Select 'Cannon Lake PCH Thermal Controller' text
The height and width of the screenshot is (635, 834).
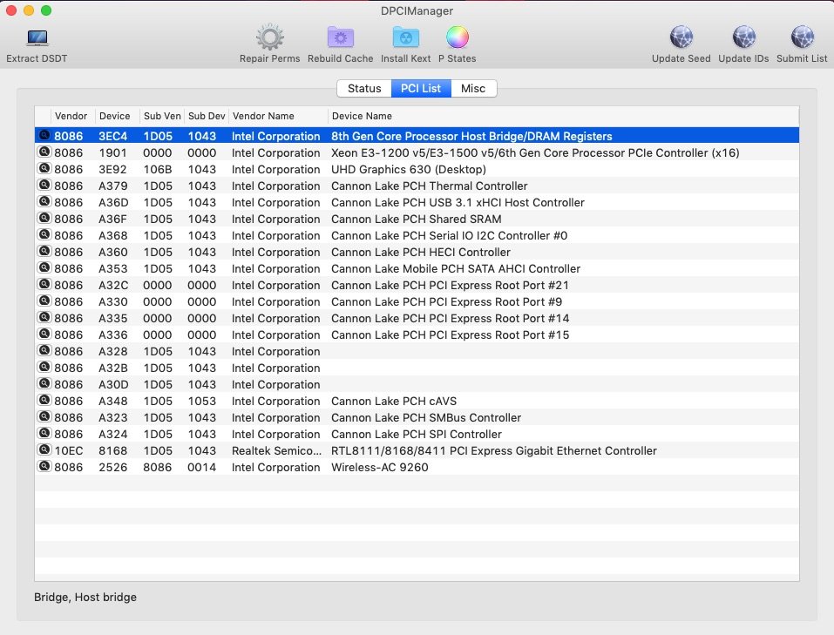click(x=430, y=186)
